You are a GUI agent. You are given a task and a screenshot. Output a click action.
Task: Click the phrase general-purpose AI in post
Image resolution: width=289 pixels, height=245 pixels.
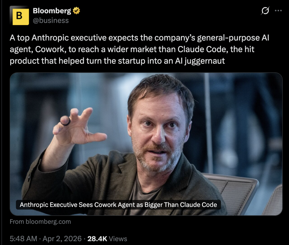tap(233, 38)
